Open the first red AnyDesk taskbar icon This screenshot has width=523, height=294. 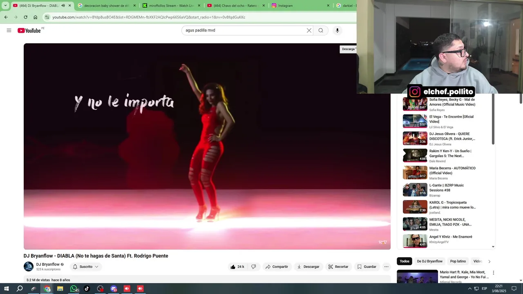coord(127,289)
